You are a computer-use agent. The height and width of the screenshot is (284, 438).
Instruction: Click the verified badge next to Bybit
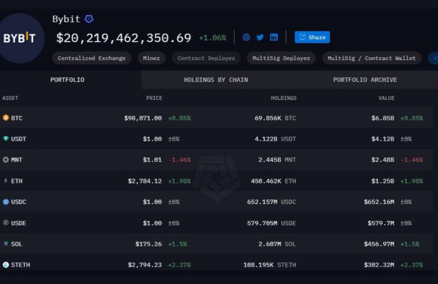[x=89, y=19]
